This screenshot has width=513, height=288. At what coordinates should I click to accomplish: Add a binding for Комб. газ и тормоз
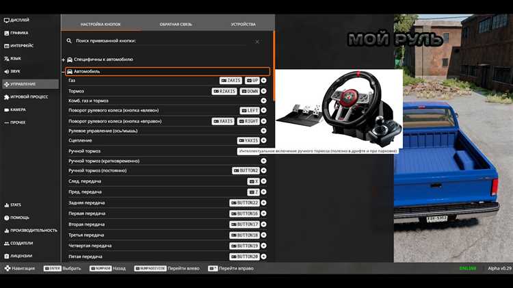click(264, 101)
